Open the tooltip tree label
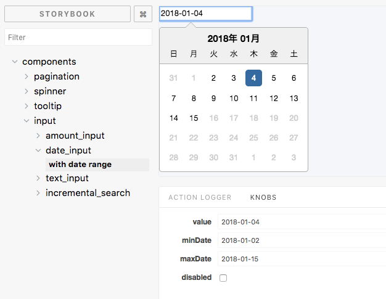 47,106
